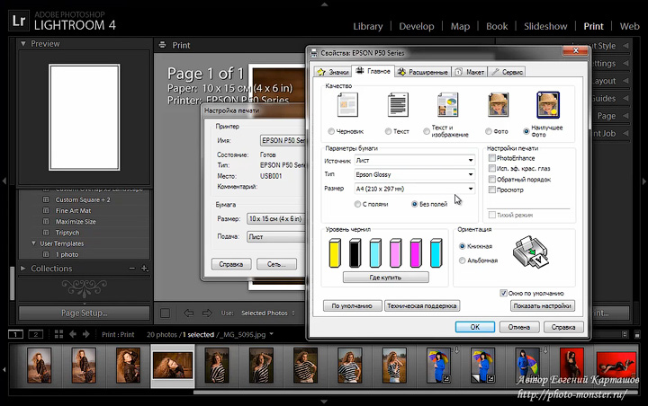Screen dimensions: 648x406
Task: Open Use Selected Photos dropdown
Action: pyautogui.click(x=268, y=313)
